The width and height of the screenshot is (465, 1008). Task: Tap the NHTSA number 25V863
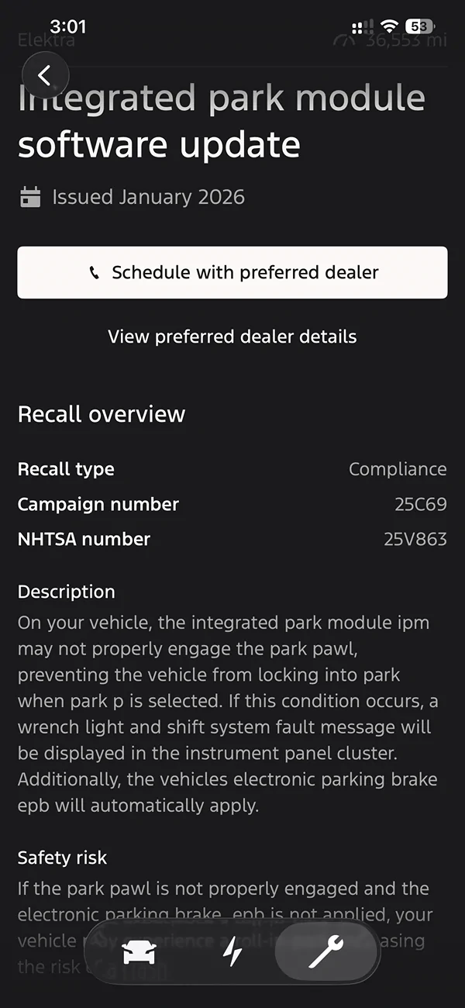click(x=415, y=539)
